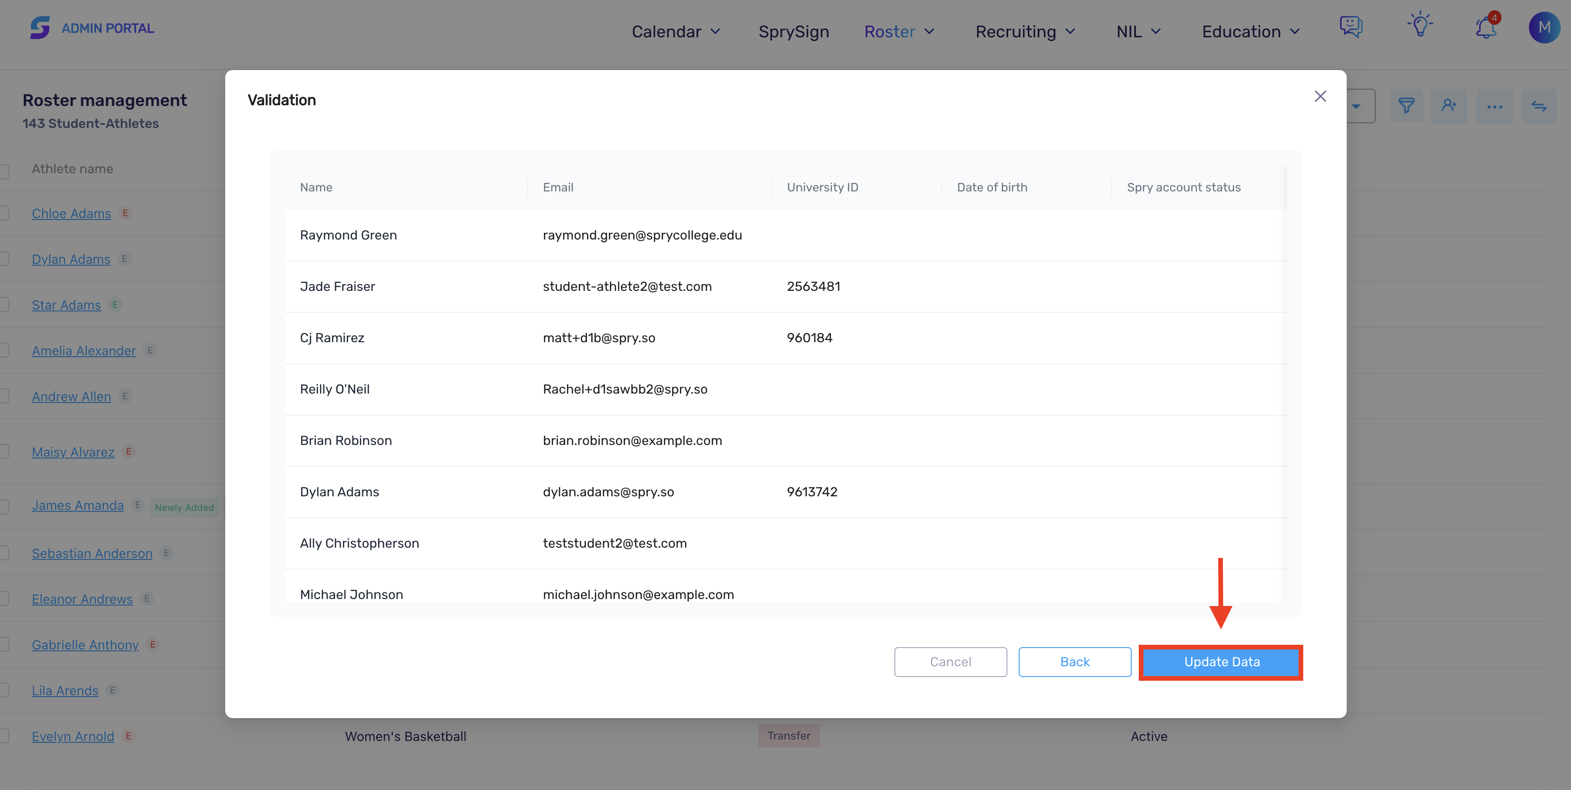Click the Name column header
Screen dimensions: 1571x790
pos(316,187)
